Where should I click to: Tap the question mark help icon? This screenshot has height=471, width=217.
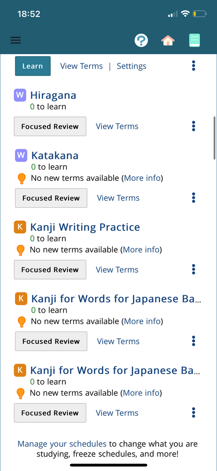(x=141, y=40)
